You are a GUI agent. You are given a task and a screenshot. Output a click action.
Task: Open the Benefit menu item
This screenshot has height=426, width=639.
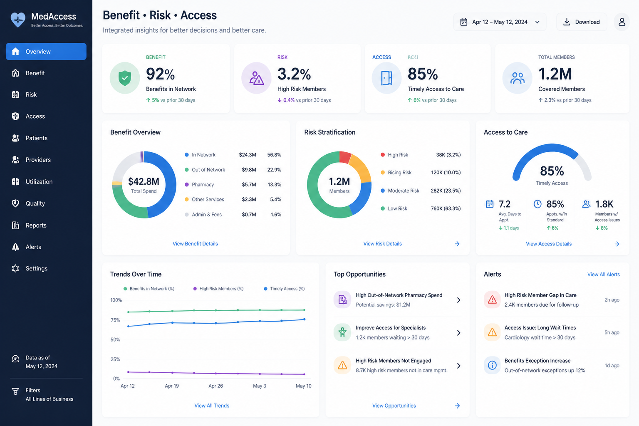pyautogui.click(x=46, y=73)
